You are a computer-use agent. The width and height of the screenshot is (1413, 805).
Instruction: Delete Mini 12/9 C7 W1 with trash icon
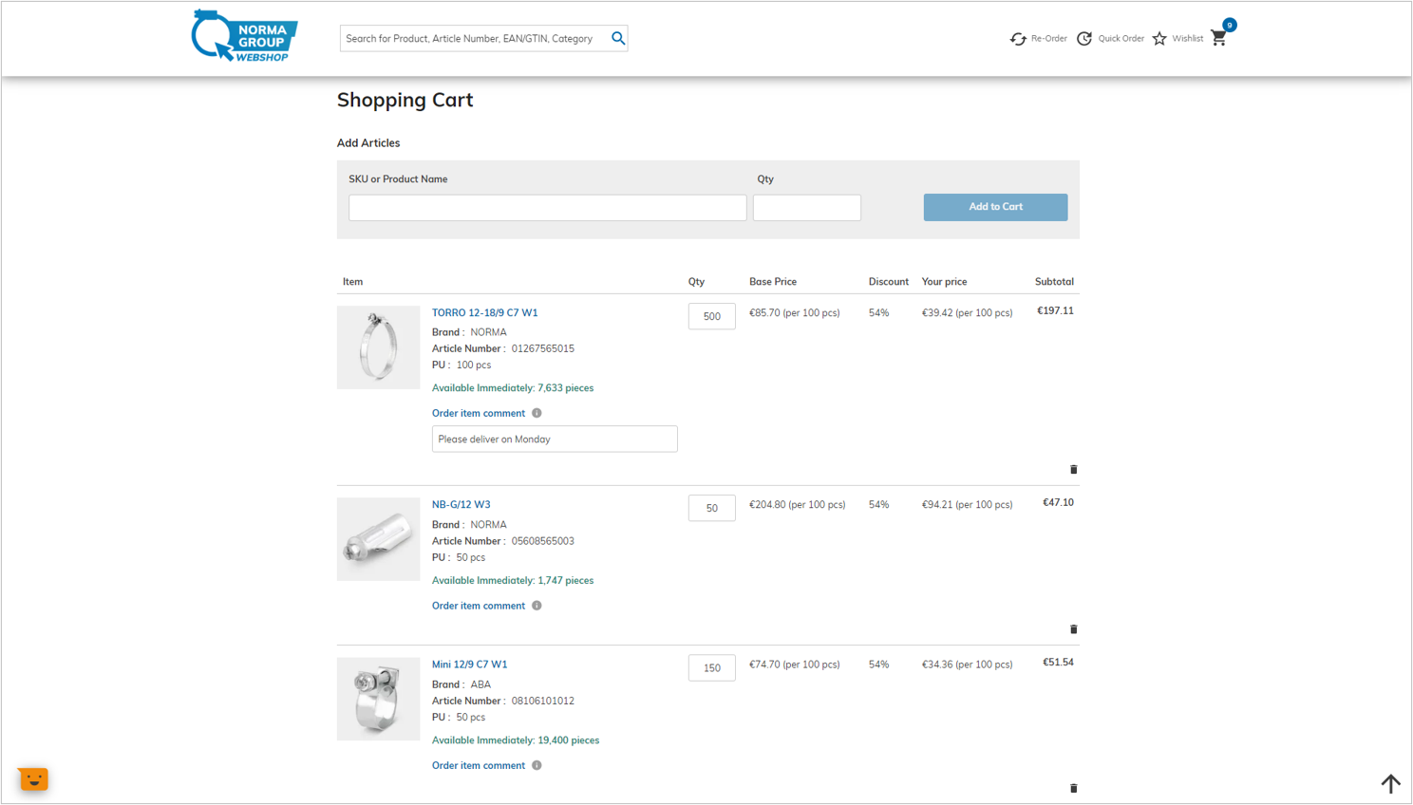[x=1074, y=788]
